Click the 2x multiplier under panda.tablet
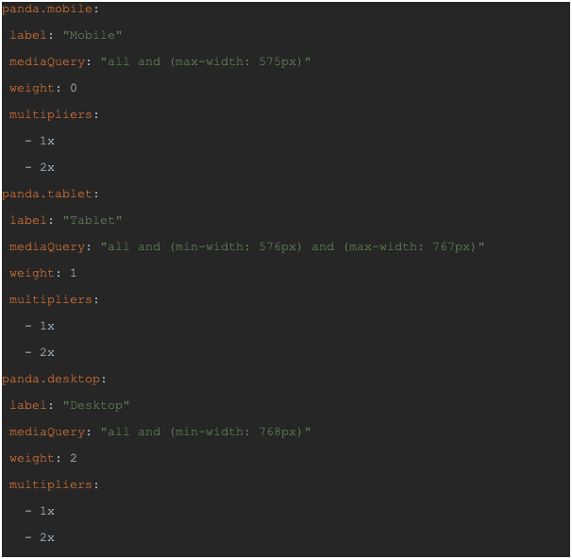 pyautogui.click(x=47, y=352)
